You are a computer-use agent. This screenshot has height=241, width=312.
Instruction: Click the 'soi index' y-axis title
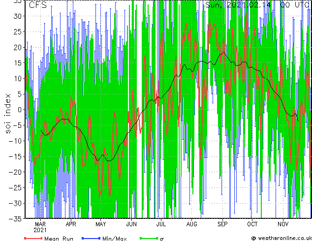click(x=8, y=113)
